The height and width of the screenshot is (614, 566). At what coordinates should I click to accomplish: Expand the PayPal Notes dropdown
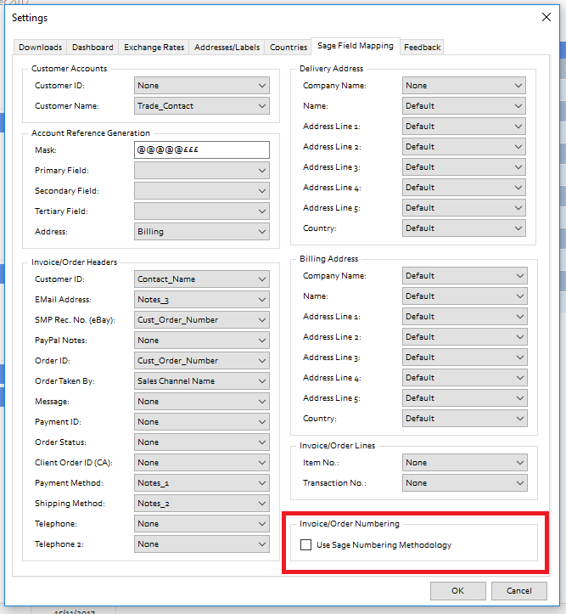pyautogui.click(x=202, y=340)
